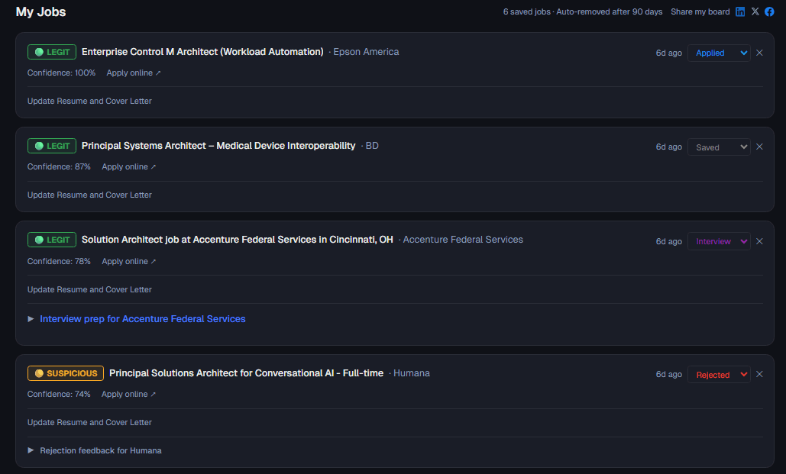Open Apply online link for Accenture job
The width and height of the screenshot is (786, 474).
click(129, 262)
